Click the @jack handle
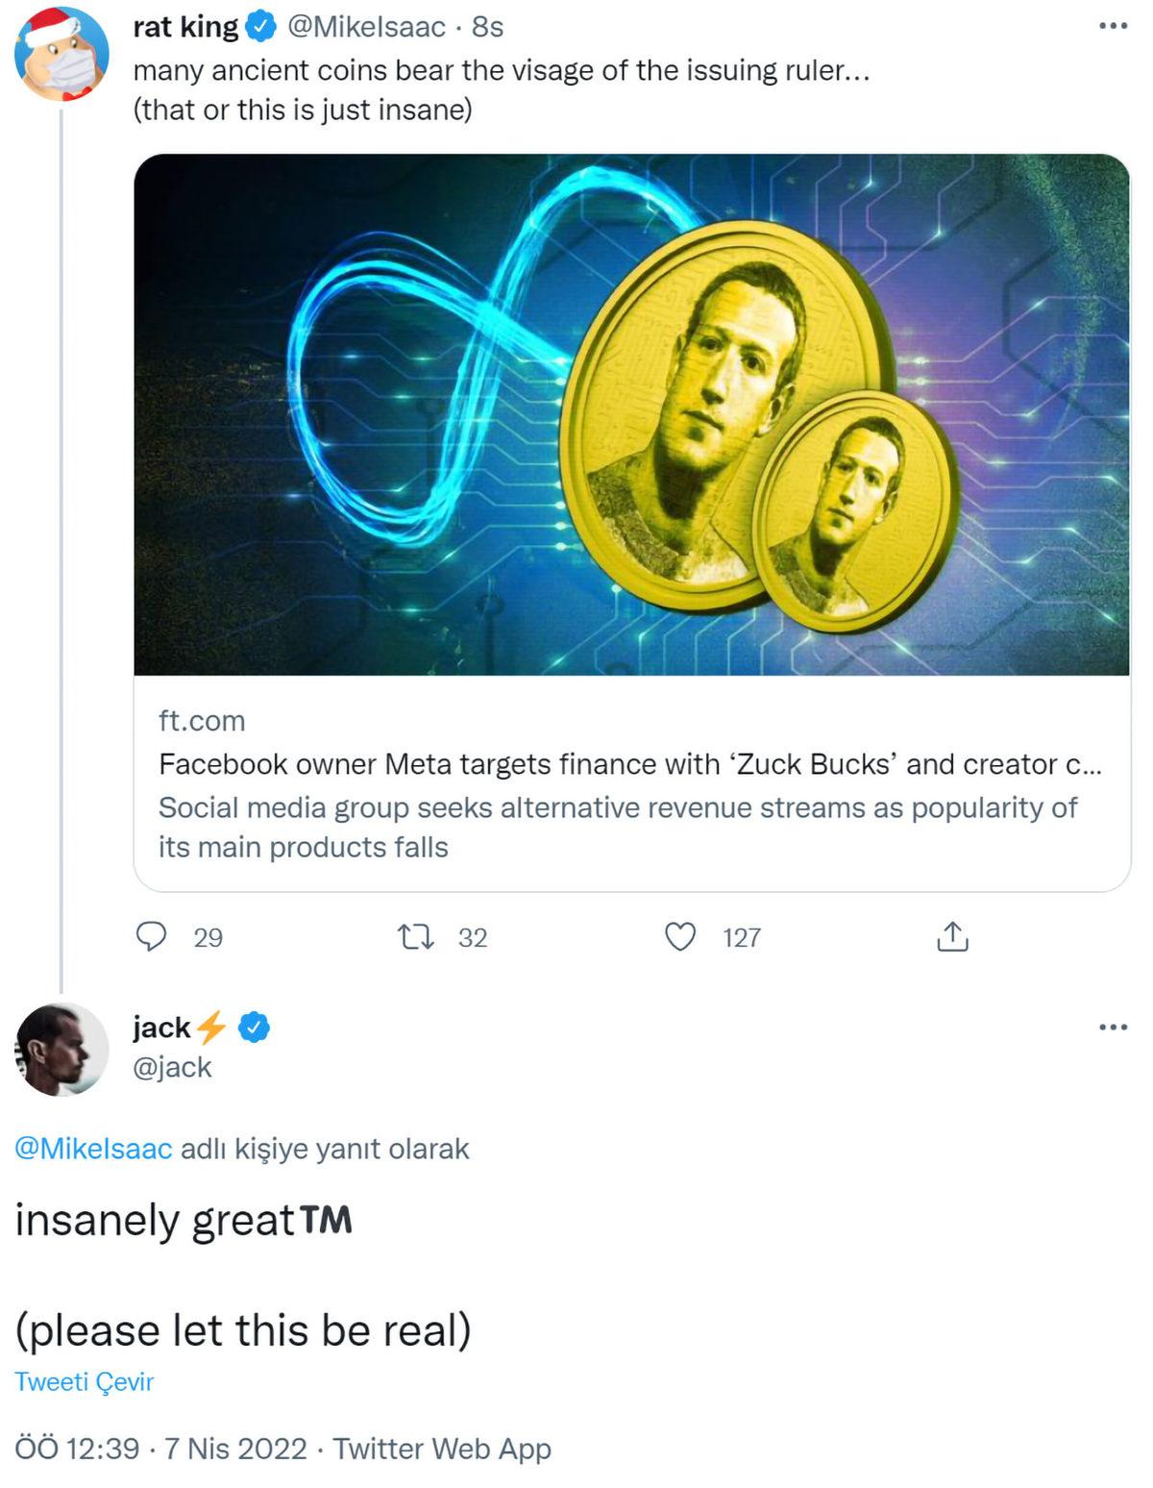Screen dimensions: 1153x1488 (x=172, y=1067)
